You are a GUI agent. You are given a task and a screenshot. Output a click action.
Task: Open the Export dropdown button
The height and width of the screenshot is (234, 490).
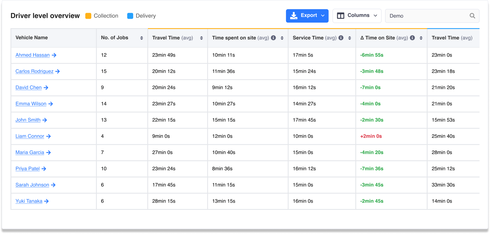[307, 16]
